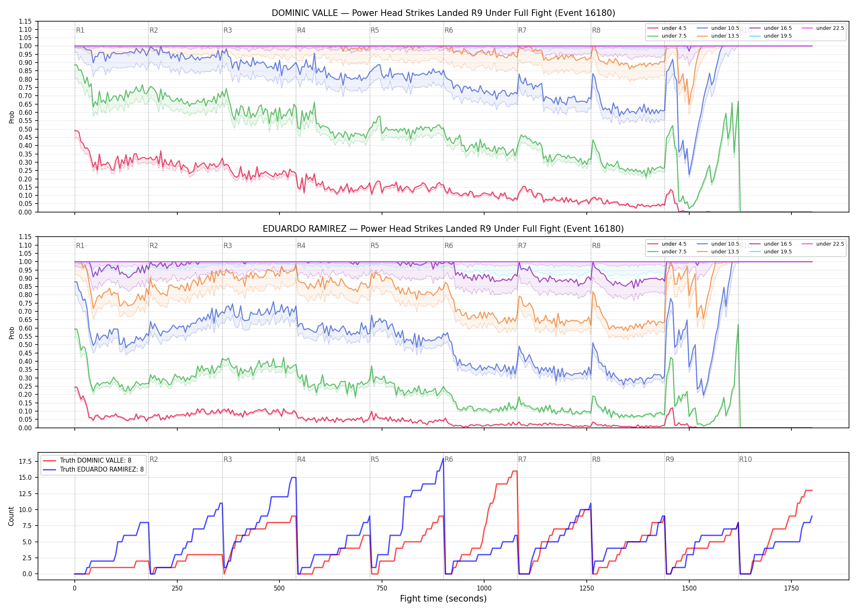The image size is (858, 613).
Task: Click the R4 round label in the count chart
Action: click(301, 459)
